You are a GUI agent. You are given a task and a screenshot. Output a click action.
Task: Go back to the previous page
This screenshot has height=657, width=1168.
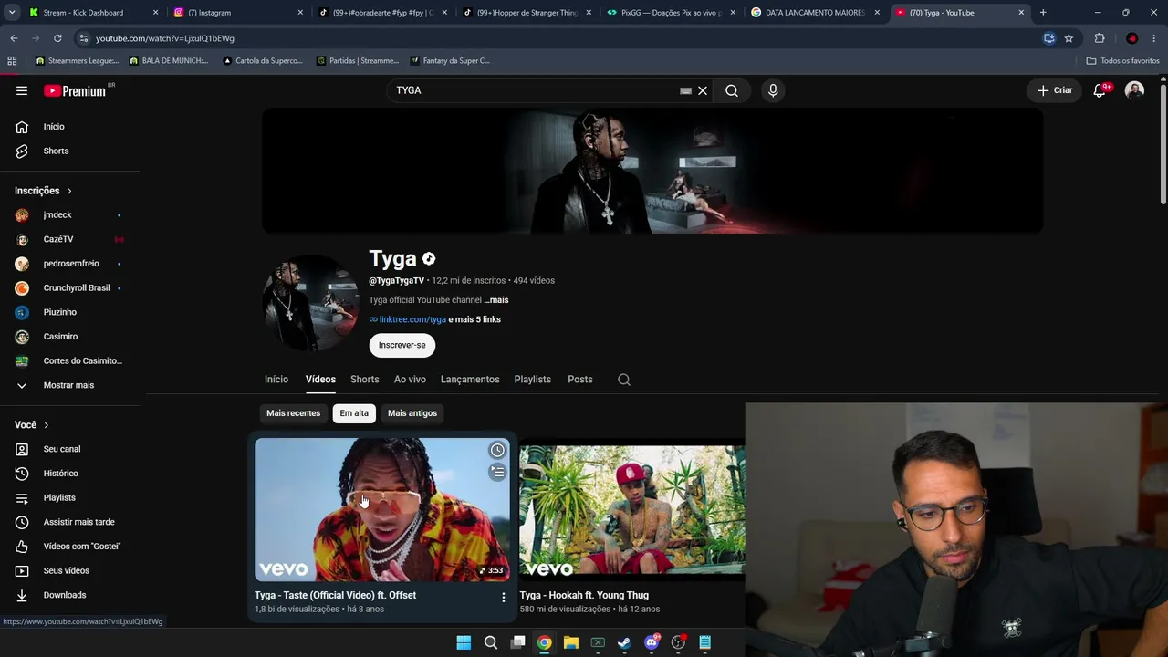(x=14, y=38)
